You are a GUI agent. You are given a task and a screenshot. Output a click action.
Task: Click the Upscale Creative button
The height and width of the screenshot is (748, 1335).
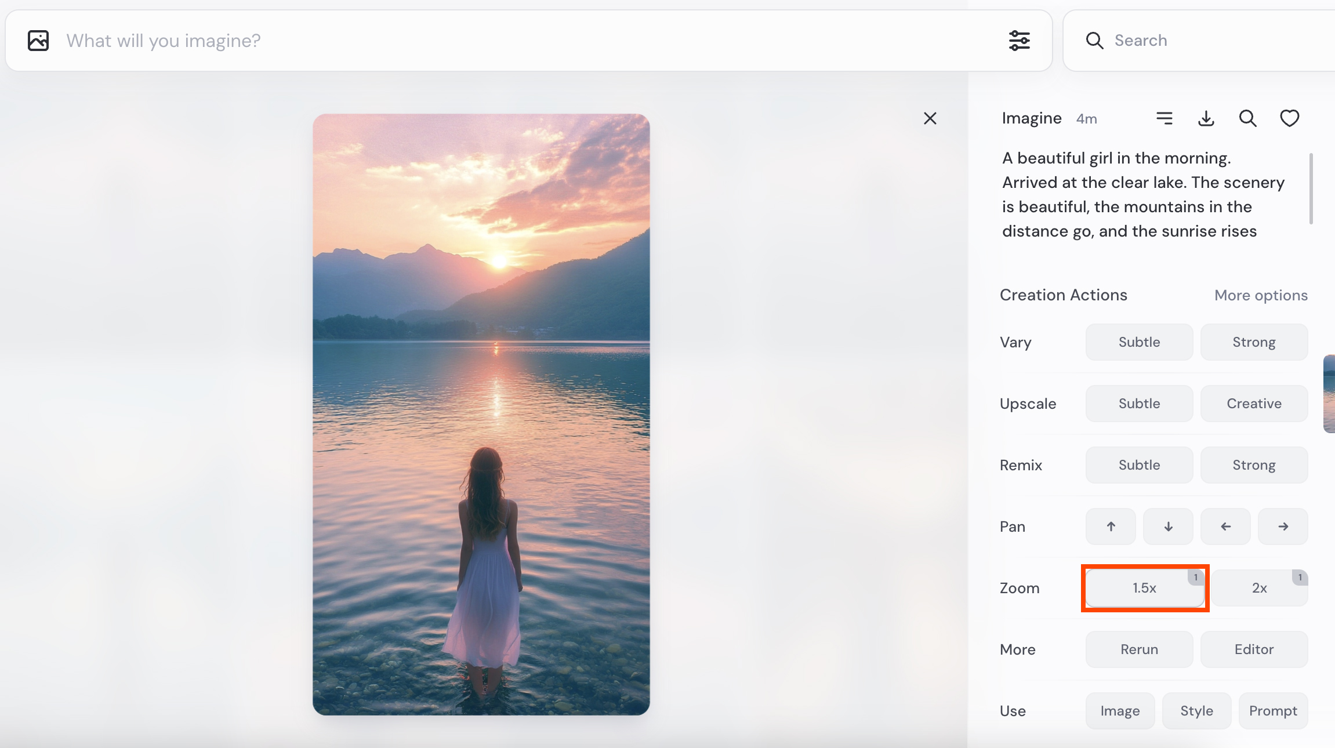[1254, 404]
